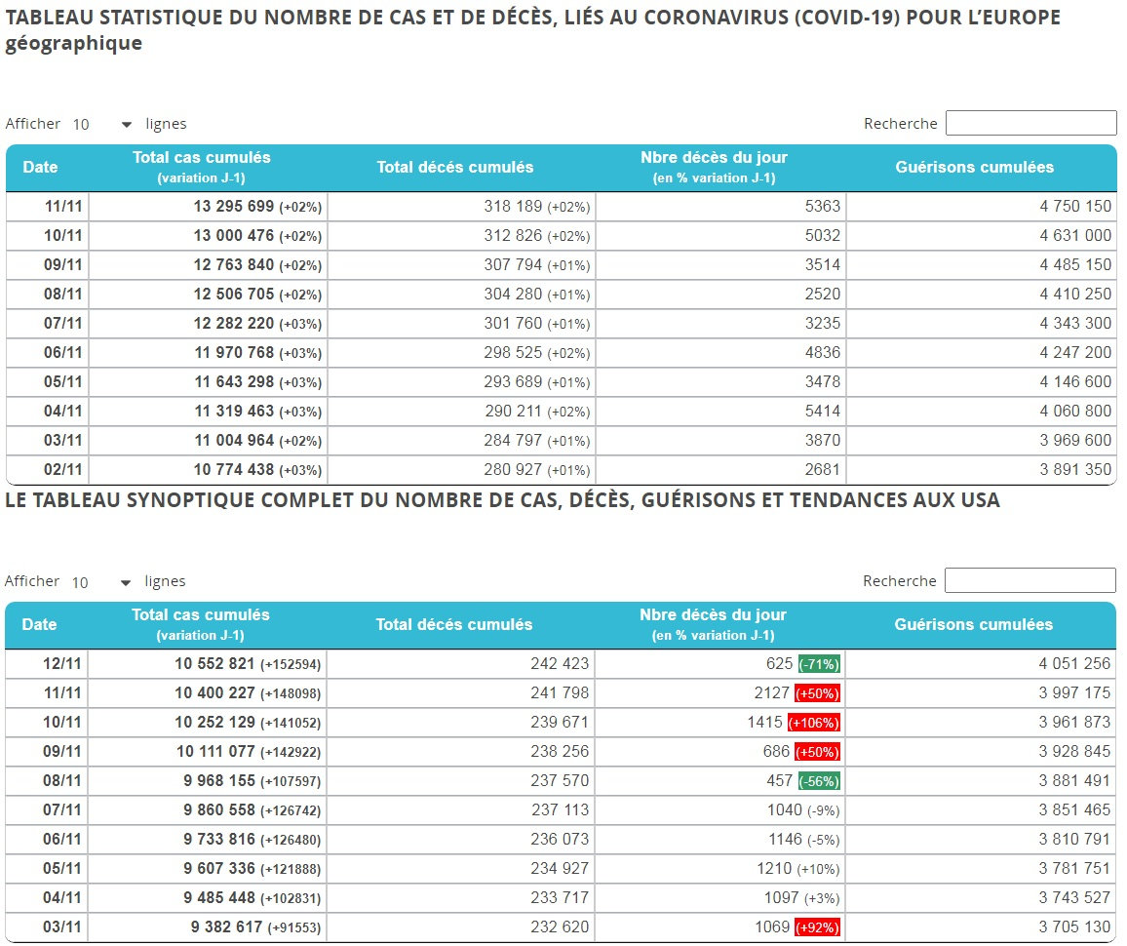
Task: Select the 312 826 deaths cell
Action: (461, 236)
